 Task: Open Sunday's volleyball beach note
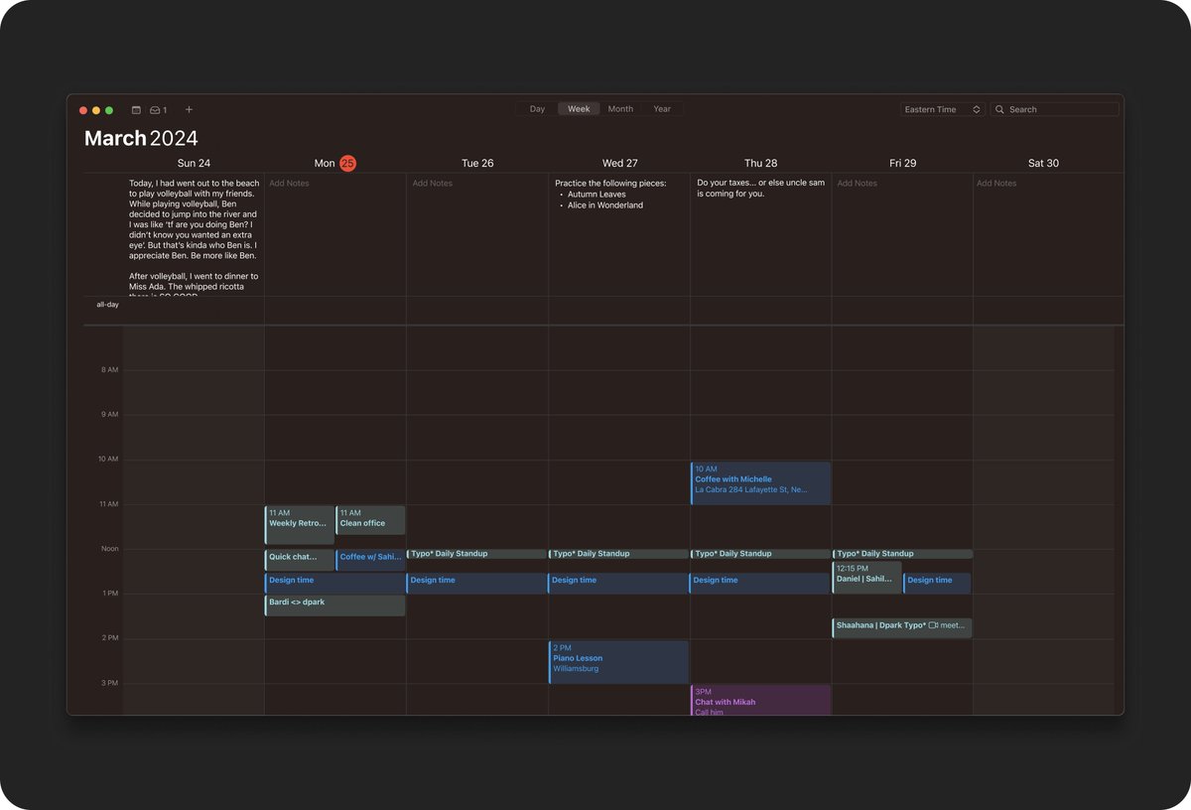click(194, 236)
